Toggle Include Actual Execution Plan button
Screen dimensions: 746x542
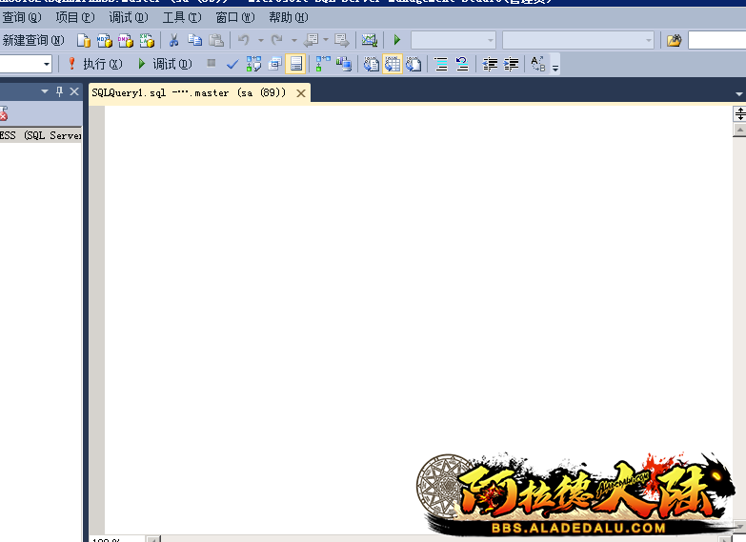[x=321, y=64]
